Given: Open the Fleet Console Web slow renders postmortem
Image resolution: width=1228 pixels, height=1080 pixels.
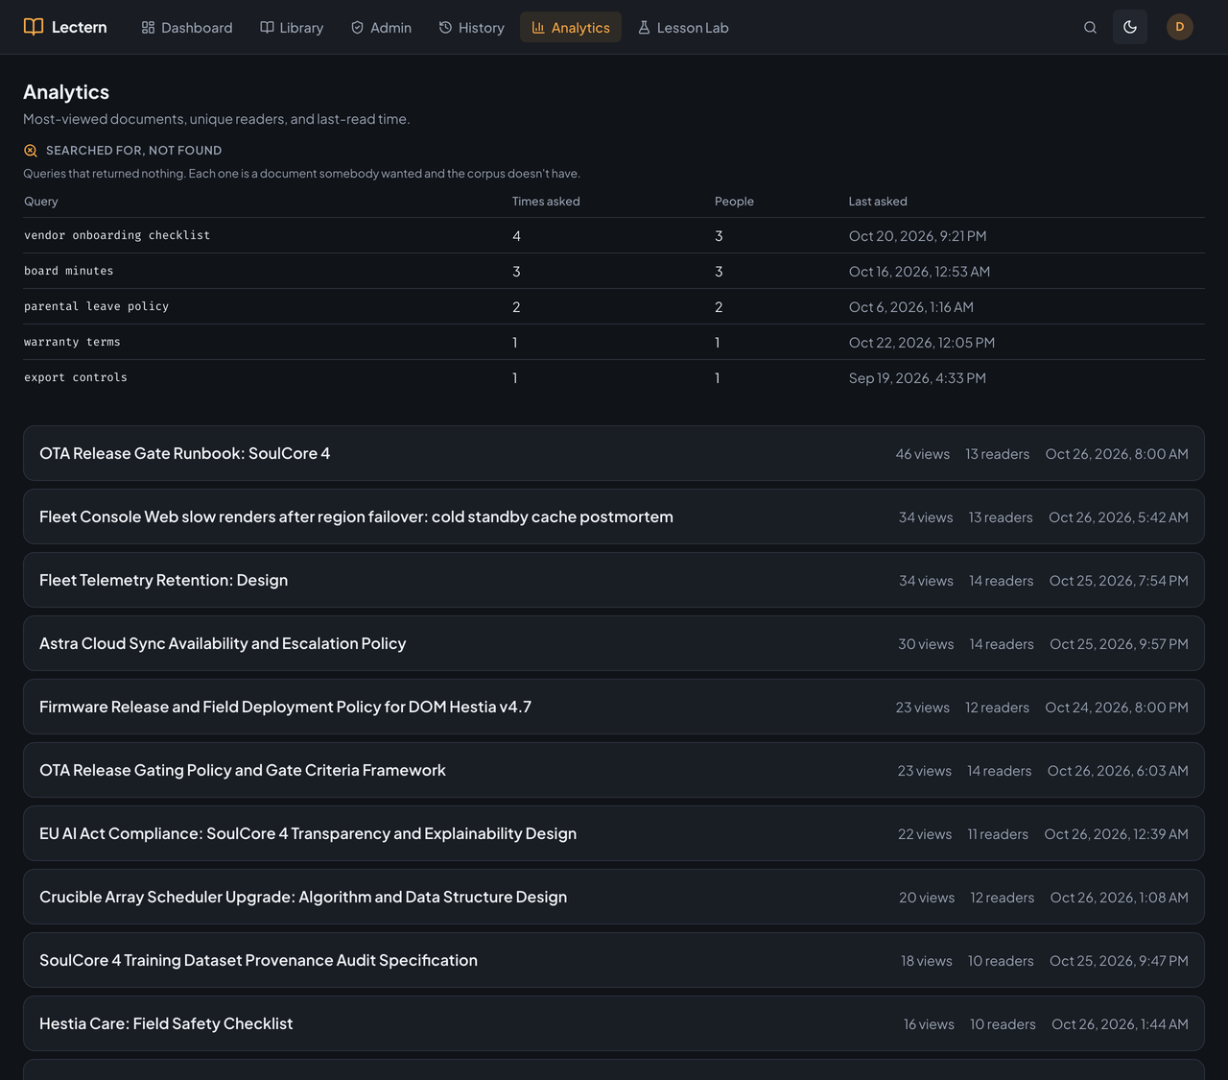Looking at the screenshot, I should pos(614,516).
